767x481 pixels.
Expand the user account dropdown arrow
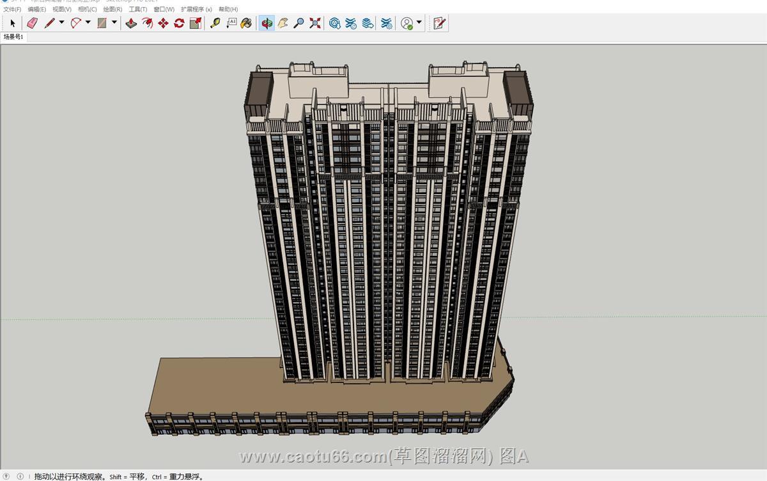tap(419, 23)
